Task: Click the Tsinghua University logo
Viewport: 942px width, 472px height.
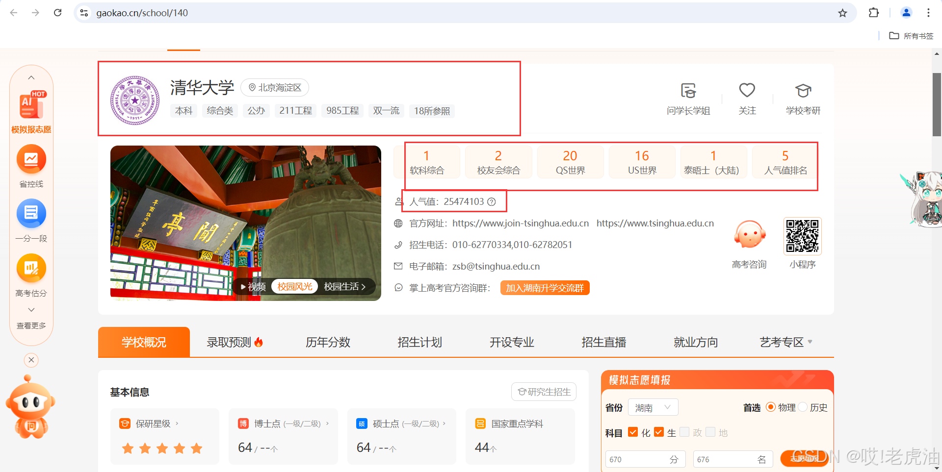Action: pos(135,100)
